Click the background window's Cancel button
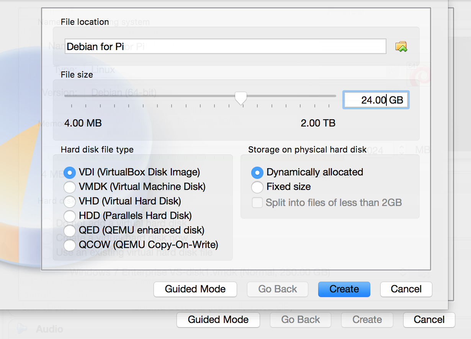Image resolution: width=471 pixels, height=339 pixels. click(x=429, y=320)
